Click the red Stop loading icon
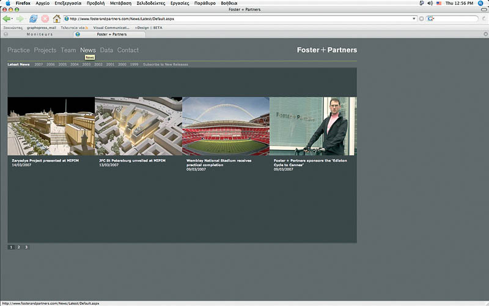This screenshot has height=306, width=489. 45,19
